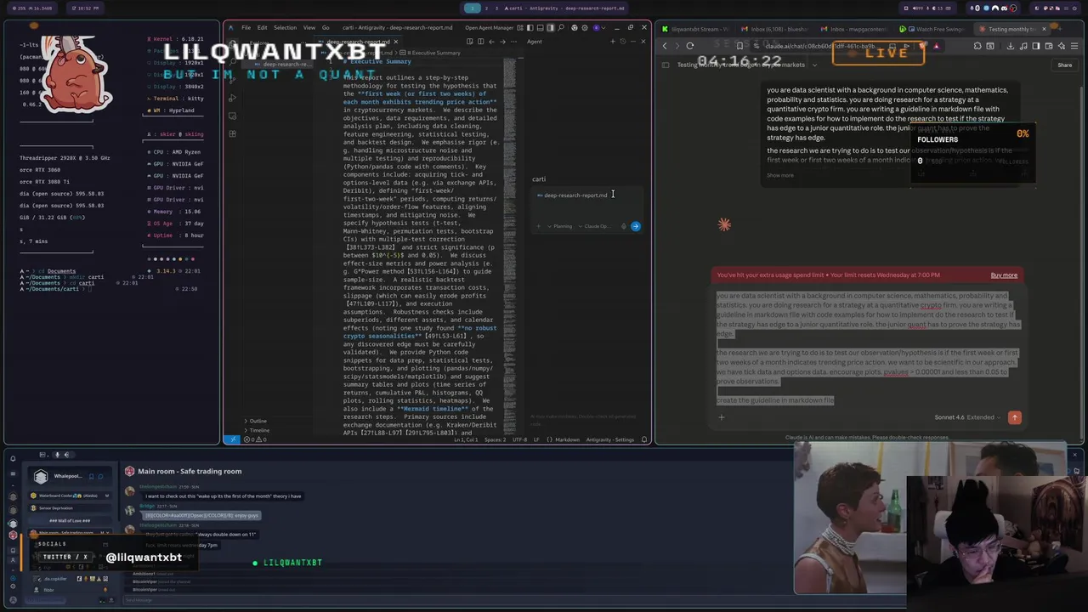Toggle primary side bar layout icon
Image resolution: width=1088 pixels, height=612 pixels.
pos(530,28)
